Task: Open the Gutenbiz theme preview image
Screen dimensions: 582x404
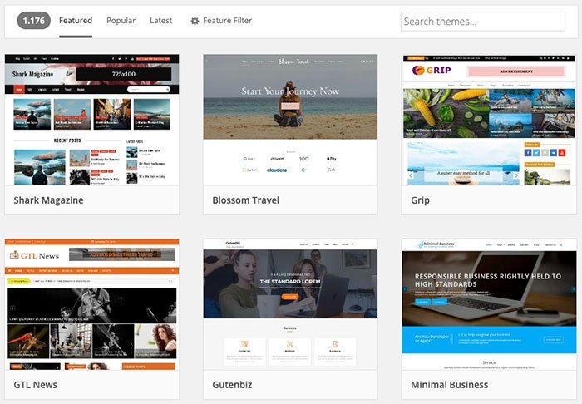Action: [290, 304]
